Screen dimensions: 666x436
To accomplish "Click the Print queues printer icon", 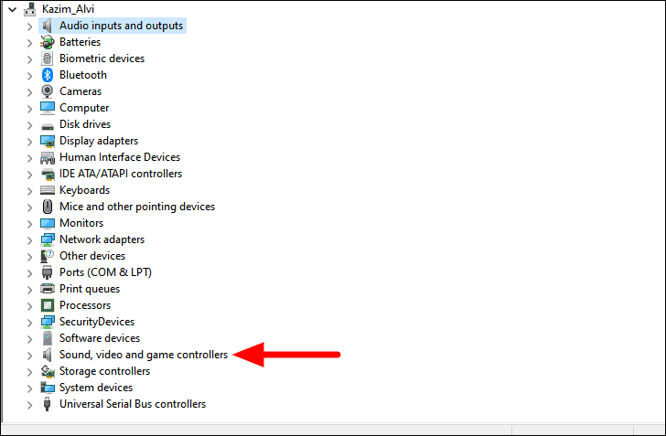I will 48,289.
